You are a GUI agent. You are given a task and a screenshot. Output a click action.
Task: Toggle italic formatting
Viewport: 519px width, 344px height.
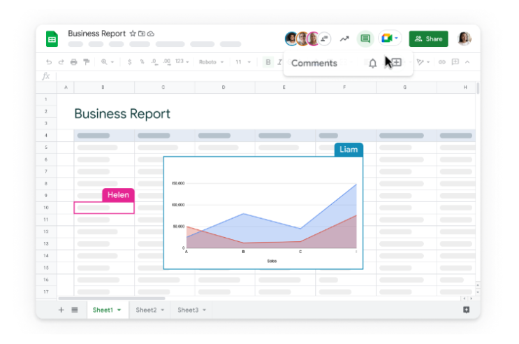pyautogui.click(x=279, y=62)
